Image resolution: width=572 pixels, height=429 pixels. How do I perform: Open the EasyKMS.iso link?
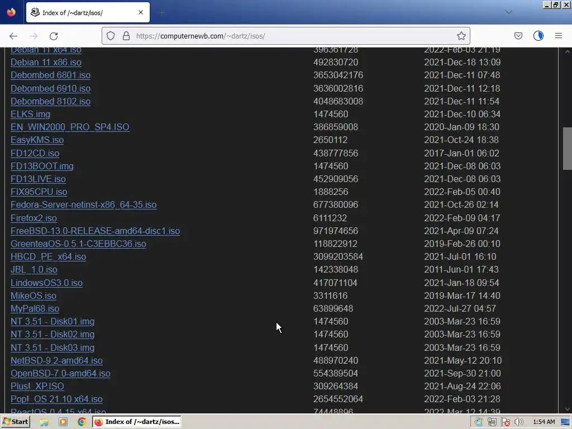37,140
